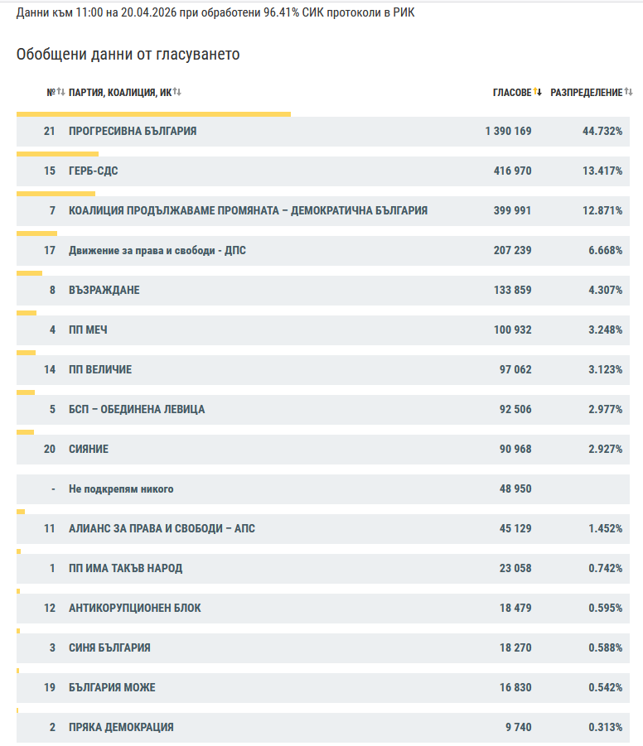Click the yellow result bar above ПРОГРЕСИВНА БЪЛГАРИЯ

[153, 114]
